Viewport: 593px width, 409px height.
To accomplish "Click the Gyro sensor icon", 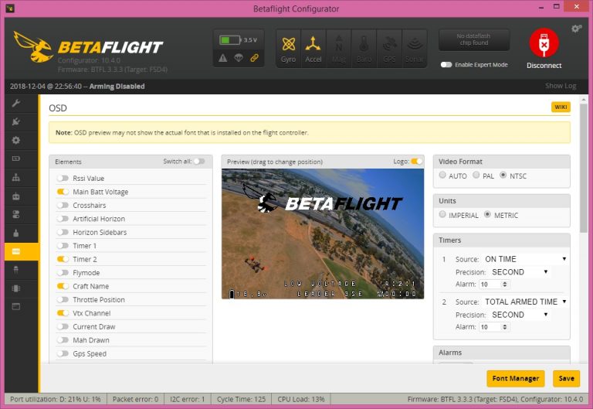I will [x=288, y=49].
